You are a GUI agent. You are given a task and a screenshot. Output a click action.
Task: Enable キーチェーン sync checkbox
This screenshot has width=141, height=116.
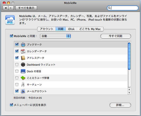coord(17,84)
